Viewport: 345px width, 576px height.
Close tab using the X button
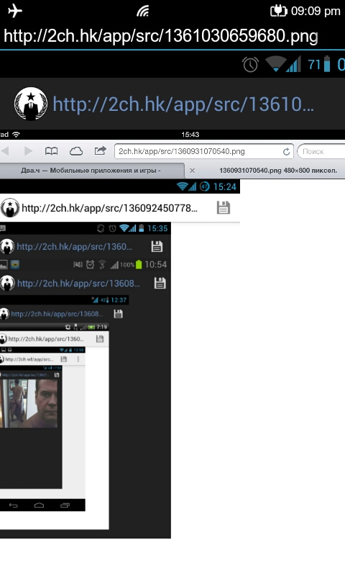(192, 171)
